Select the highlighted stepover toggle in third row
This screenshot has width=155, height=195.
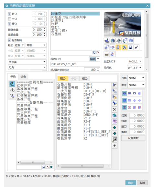[x=125, y=107]
